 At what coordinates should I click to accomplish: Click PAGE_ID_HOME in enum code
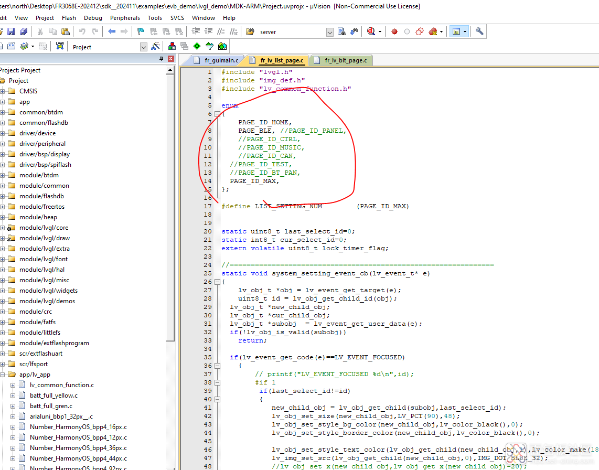pyautogui.click(x=263, y=122)
